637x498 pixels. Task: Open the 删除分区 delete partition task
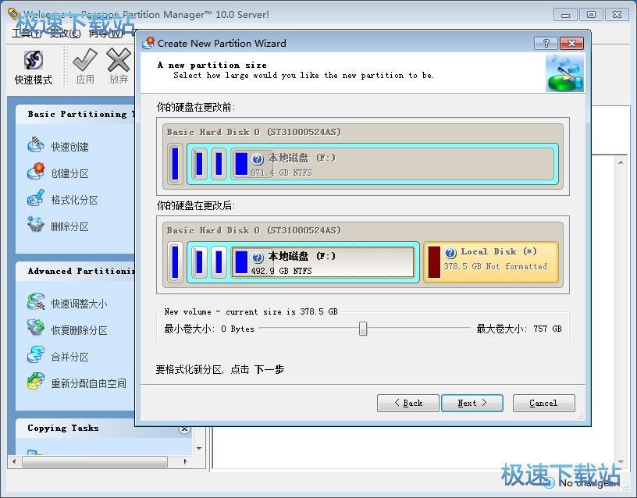pos(58,226)
